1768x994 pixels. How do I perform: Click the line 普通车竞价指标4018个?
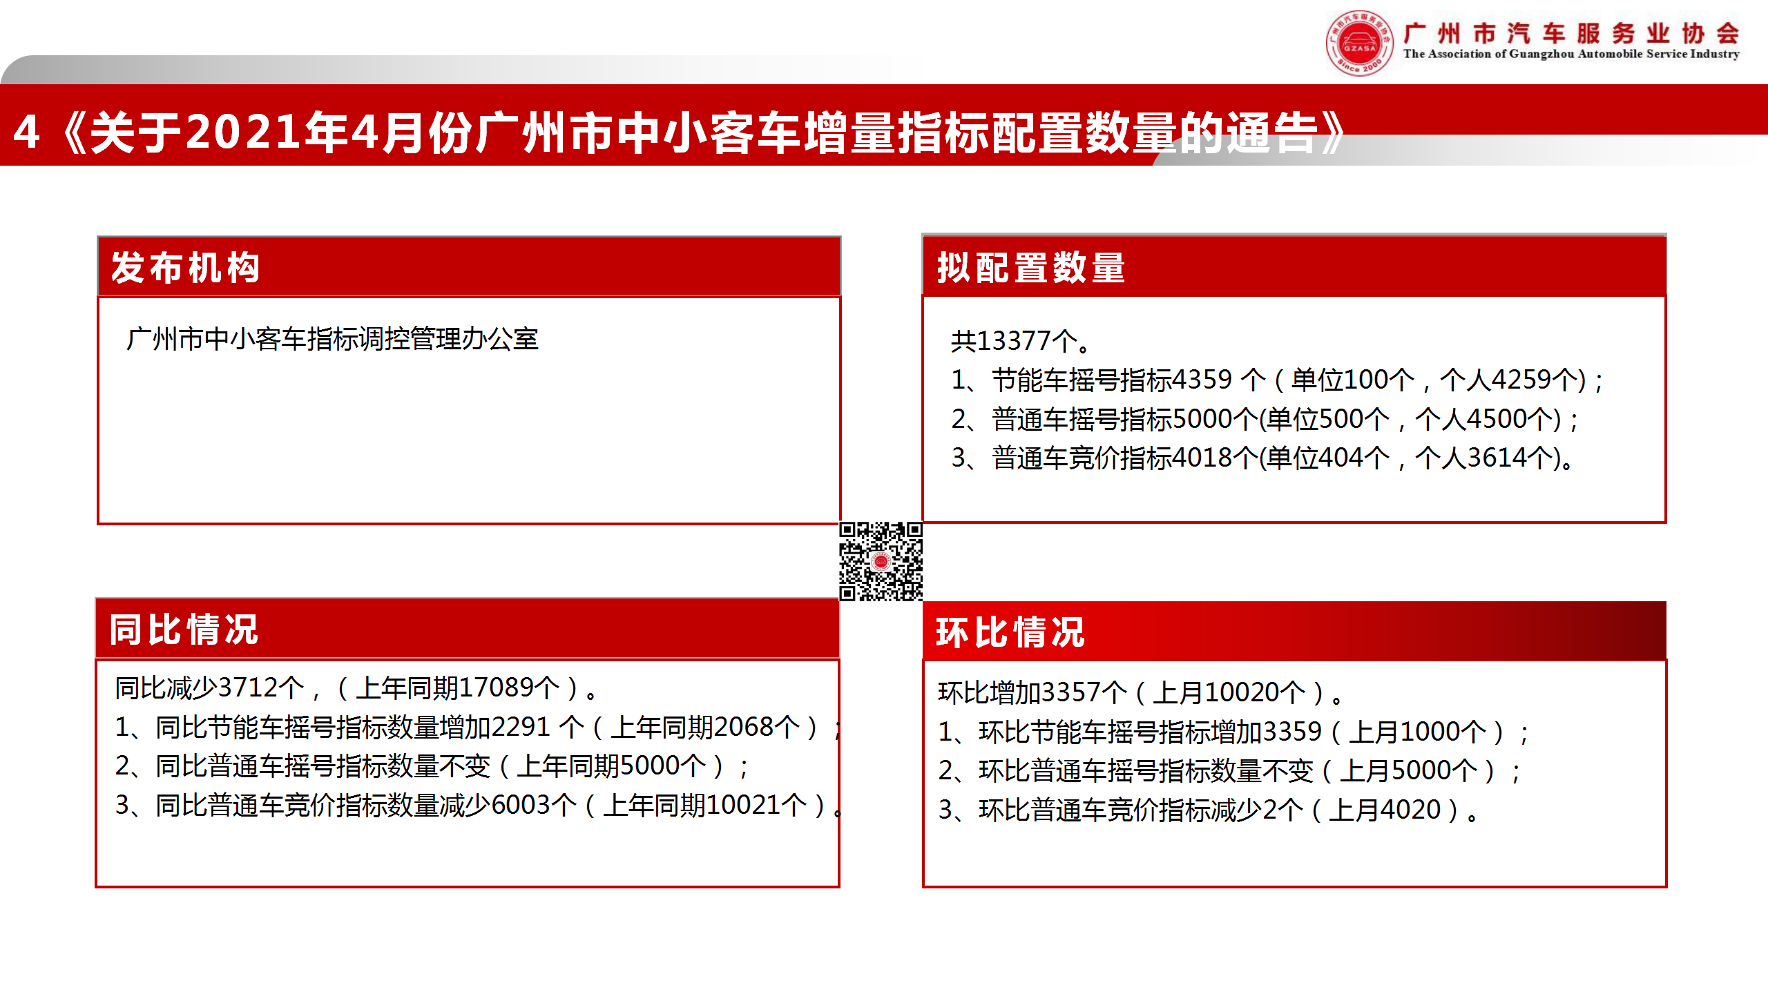click(x=1262, y=458)
